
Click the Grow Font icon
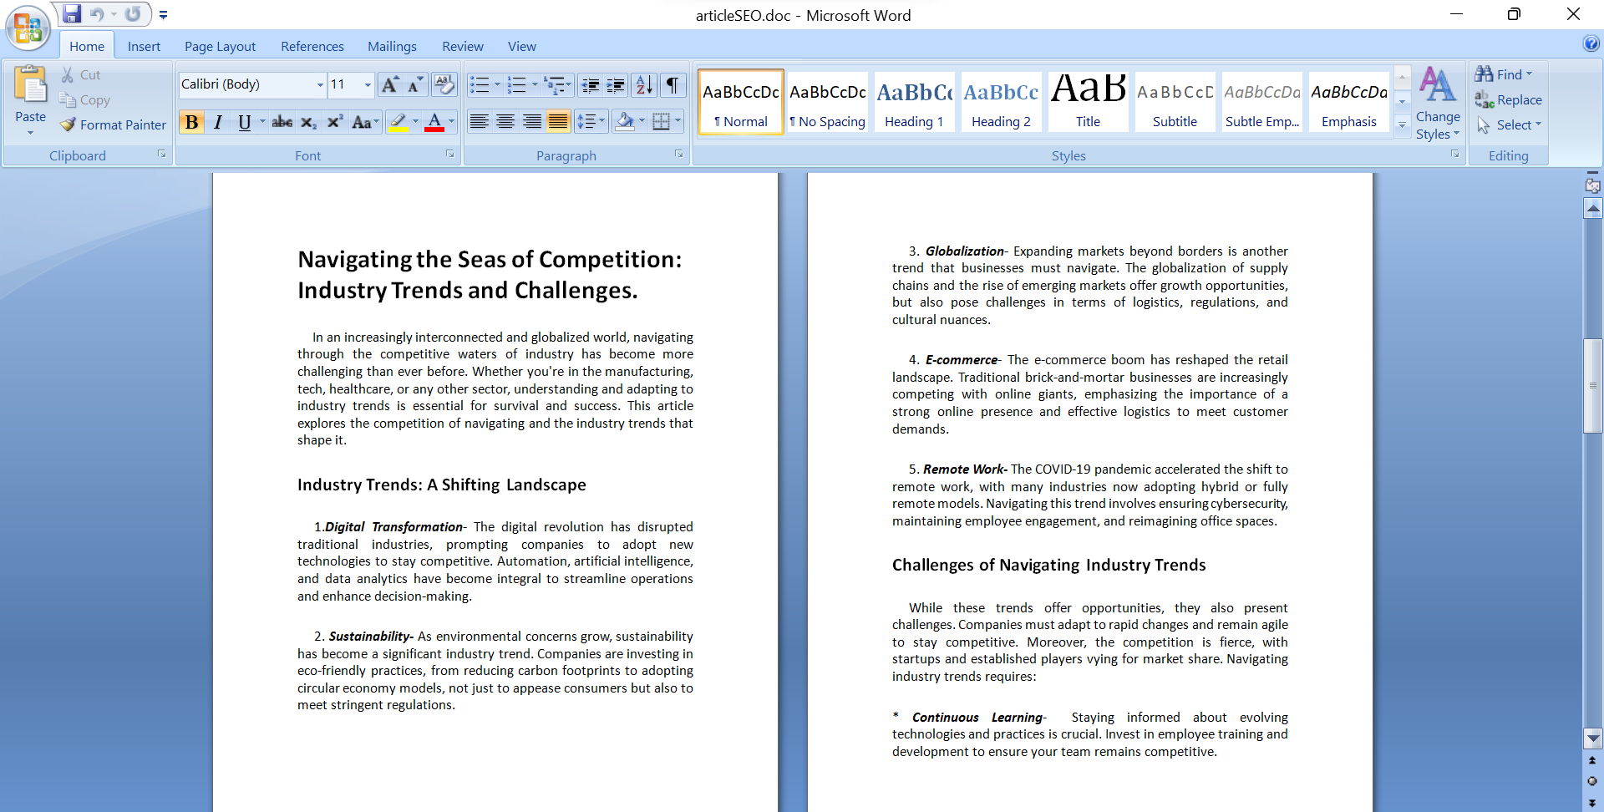pos(389,84)
